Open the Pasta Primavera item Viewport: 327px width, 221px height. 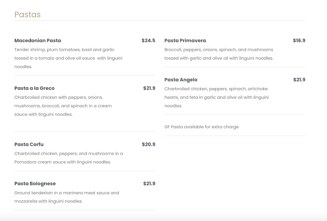pos(185,41)
